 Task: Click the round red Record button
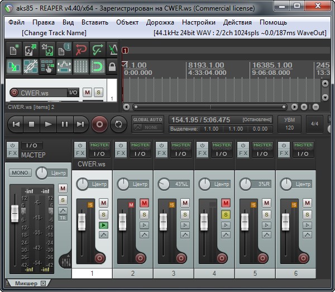(99, 124)
